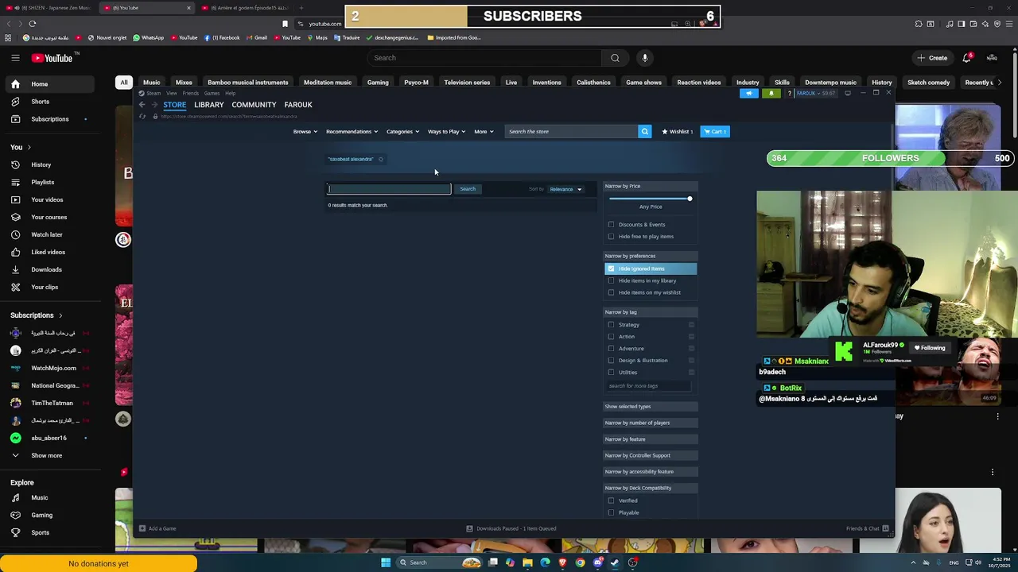Open File Explorer from the Windows taskbar
This screenshot has height=572, width=1018.
(527, 562)
